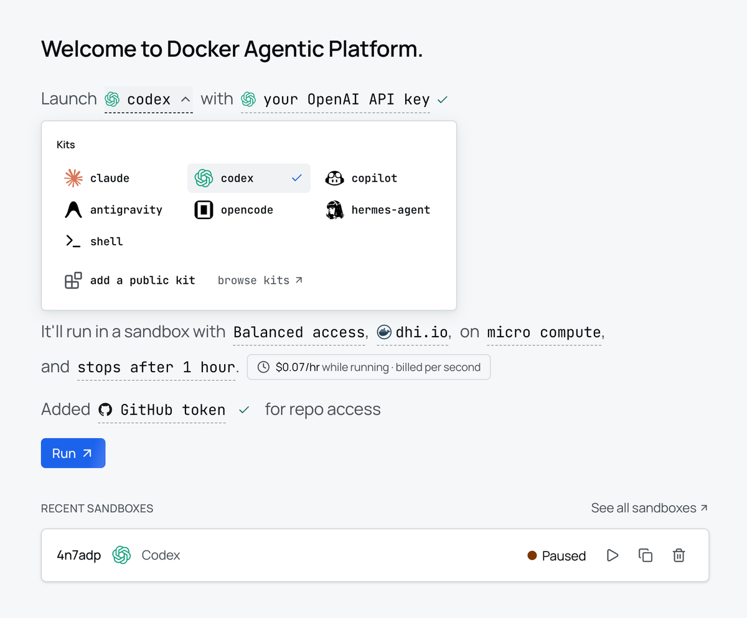The height and width of the screenshot is (618, 747).
Task: Select the codex kit option
Action: 248,178
